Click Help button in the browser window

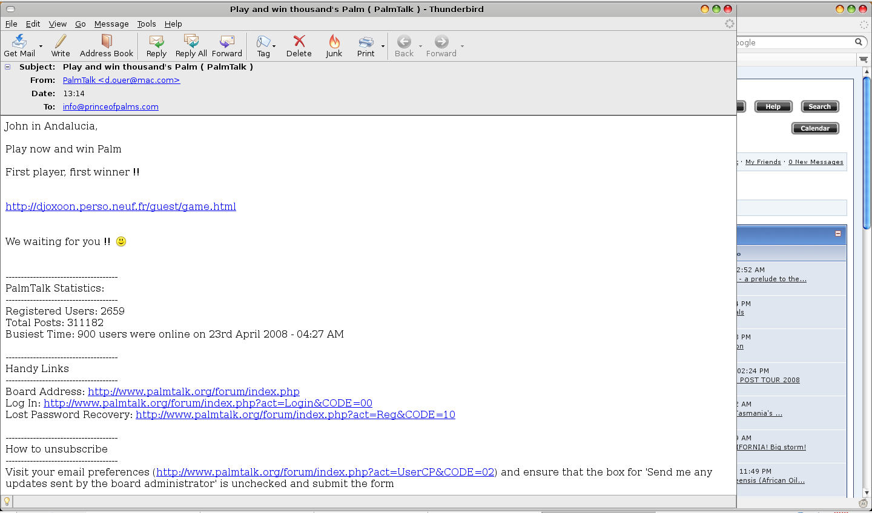[x=773, y=106]
